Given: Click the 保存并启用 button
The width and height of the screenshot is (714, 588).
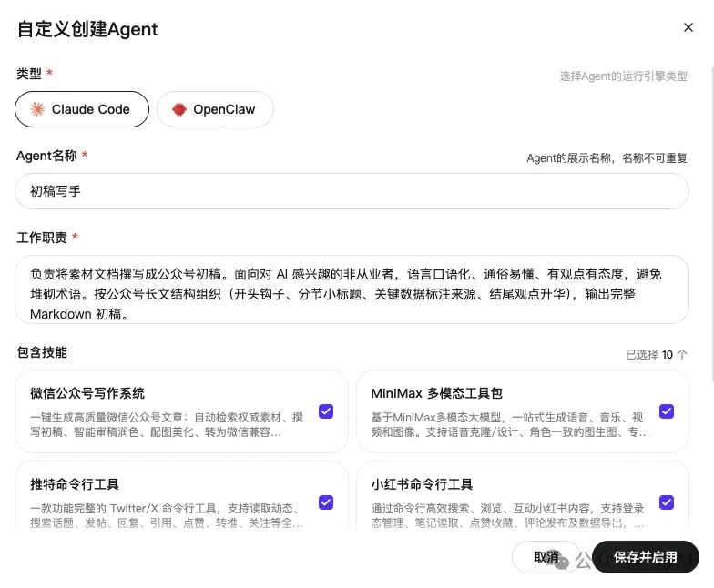Looking at the screenshot, I should [645, 557].
